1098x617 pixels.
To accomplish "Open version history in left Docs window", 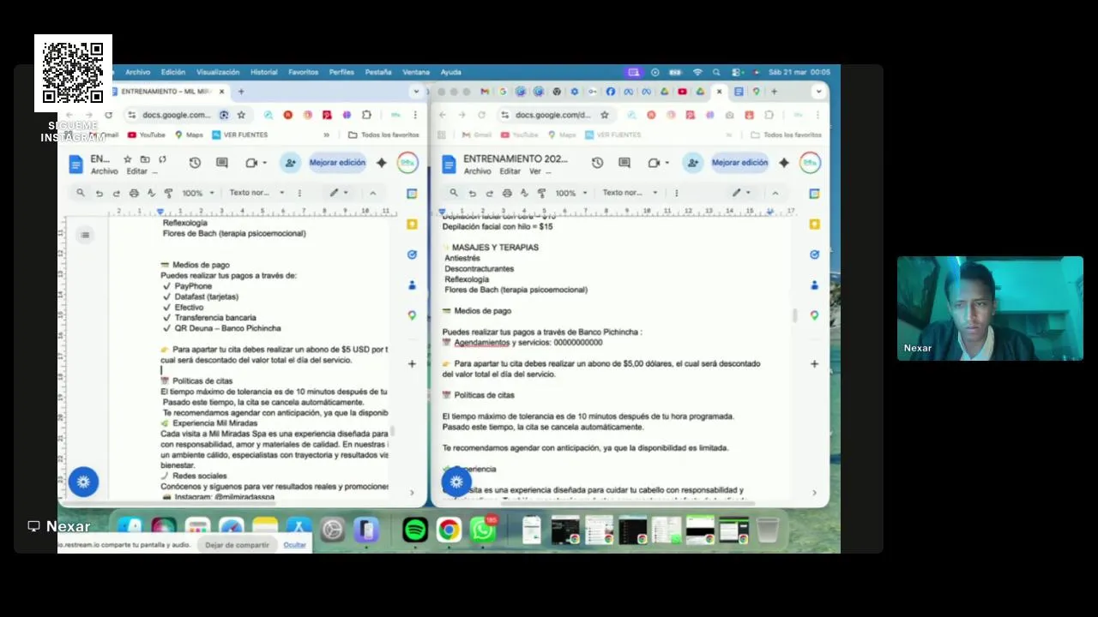I will click(x=195, y=163).
